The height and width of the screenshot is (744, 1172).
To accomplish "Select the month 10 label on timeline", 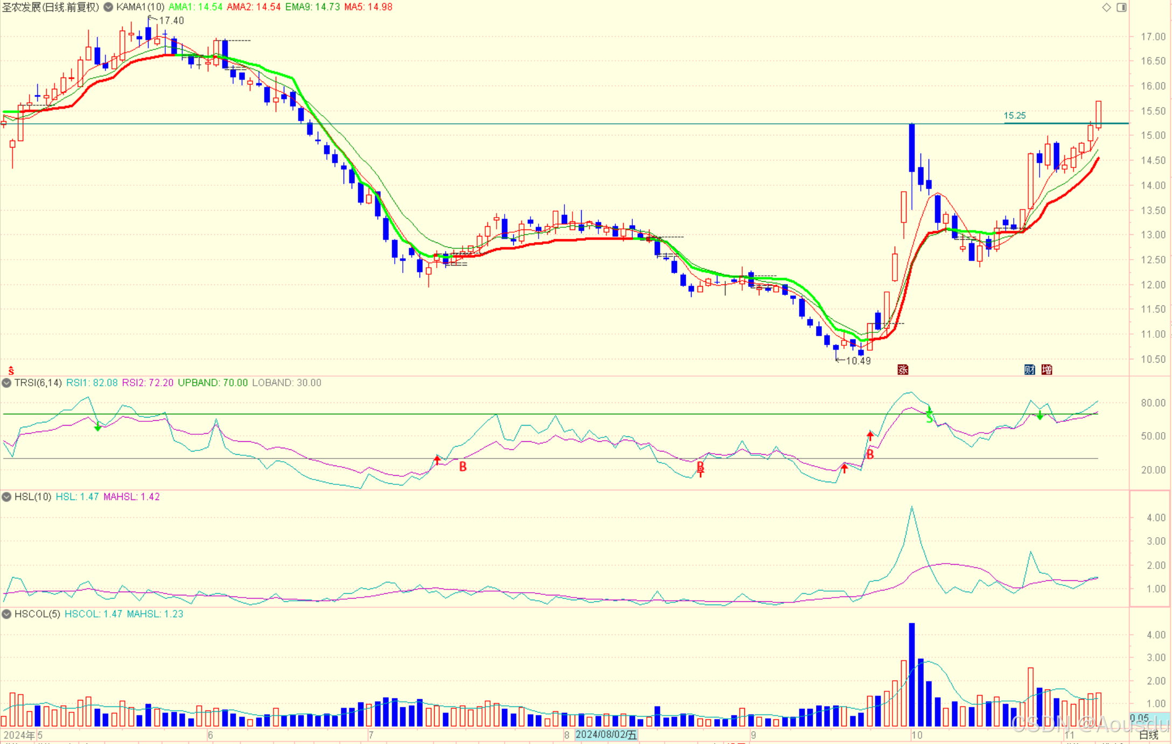I will [x=917, y=735].
